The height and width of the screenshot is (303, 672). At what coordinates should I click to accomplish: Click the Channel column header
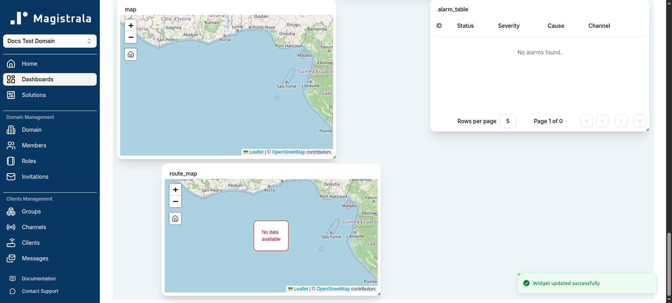point(599,26)
